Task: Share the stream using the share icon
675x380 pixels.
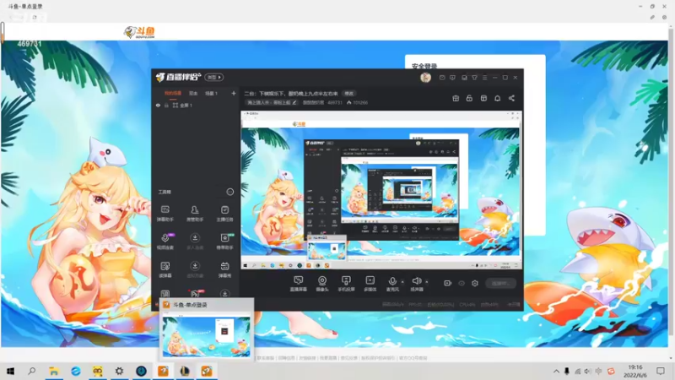Action: tap(511, 98)
